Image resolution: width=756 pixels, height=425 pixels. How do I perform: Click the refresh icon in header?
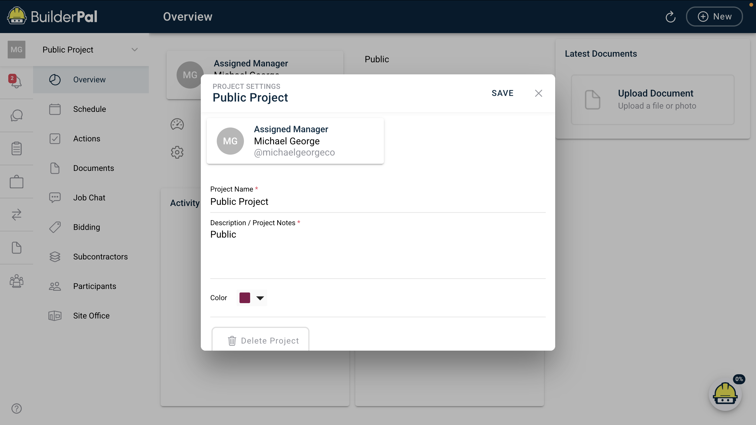click(670, 17)
